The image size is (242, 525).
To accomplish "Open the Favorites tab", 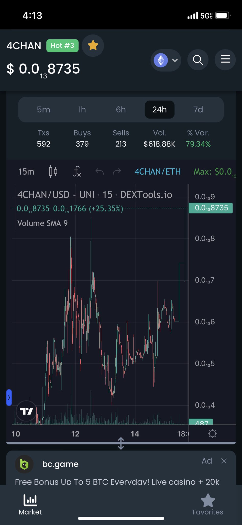I will click(x=208, y=505).
